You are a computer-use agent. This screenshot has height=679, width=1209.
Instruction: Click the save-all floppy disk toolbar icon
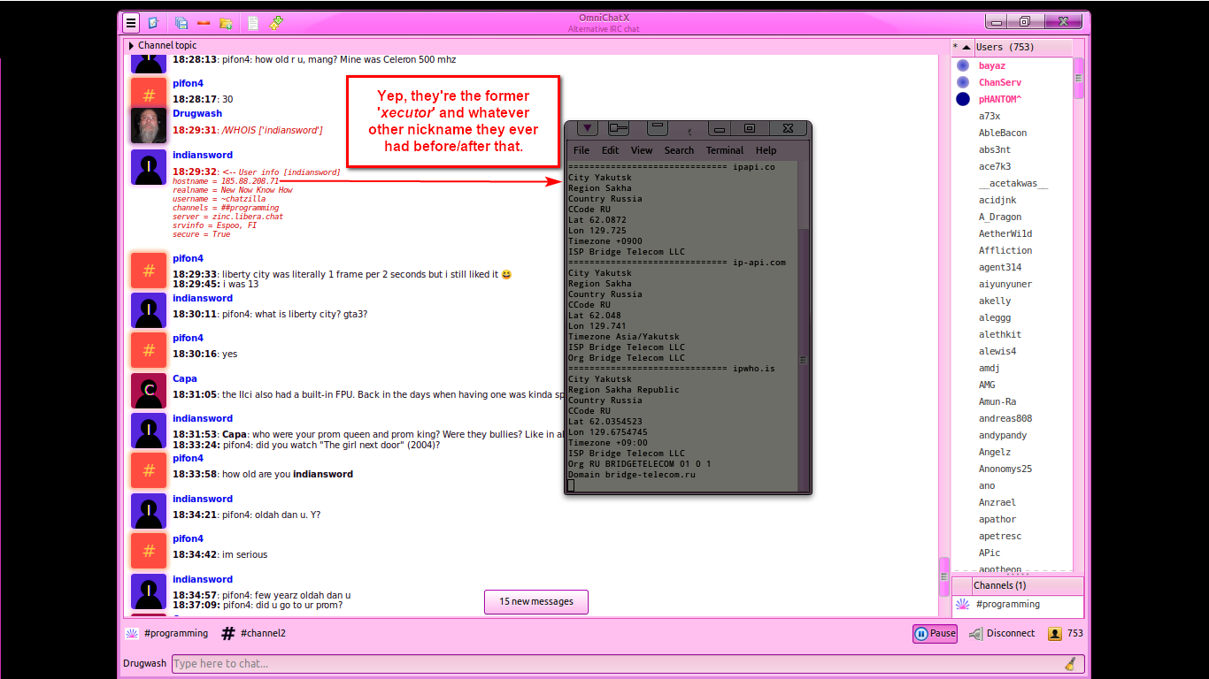pos(181,23)
